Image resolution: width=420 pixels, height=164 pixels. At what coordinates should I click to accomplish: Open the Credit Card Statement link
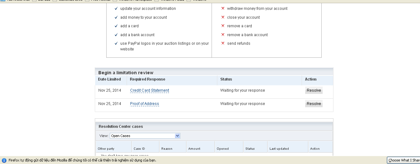pos(150,90)
